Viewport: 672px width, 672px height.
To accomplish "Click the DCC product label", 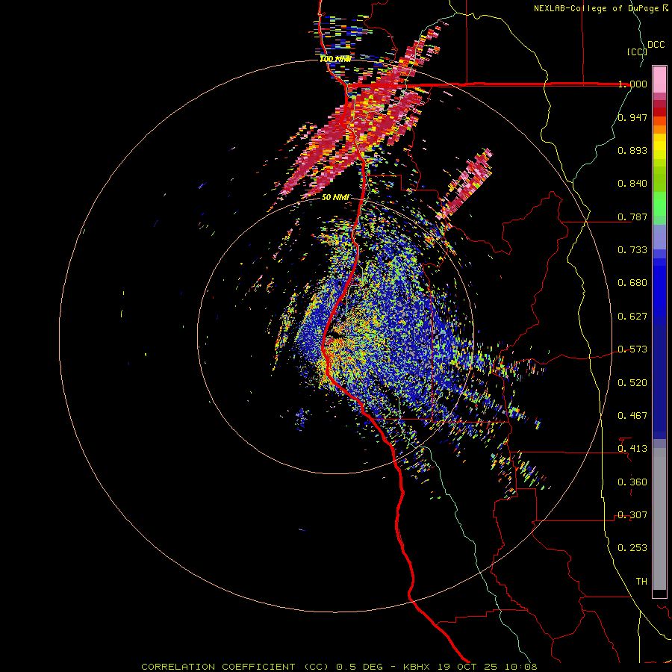I will [x=656, y=45].
